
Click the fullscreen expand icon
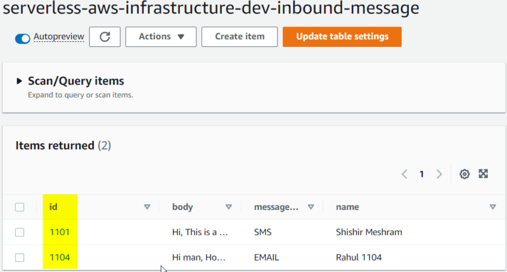pyautogui.click(x=483, y=174)
